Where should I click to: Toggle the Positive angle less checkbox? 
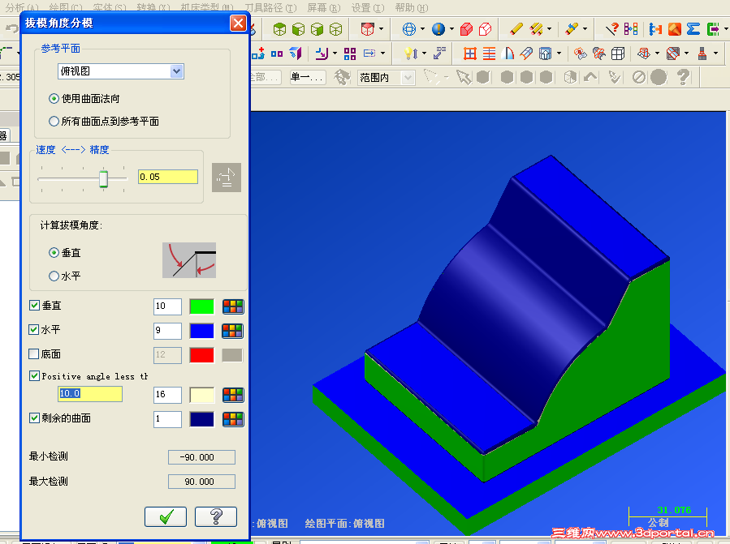34,375
